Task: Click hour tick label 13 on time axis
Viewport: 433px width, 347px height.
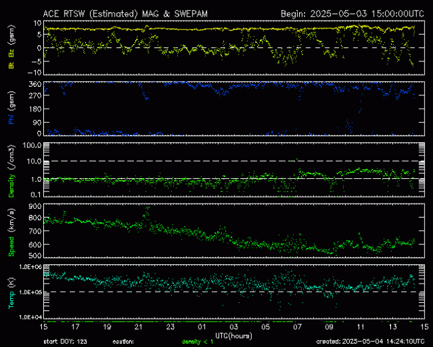Action: click(392, 327)
